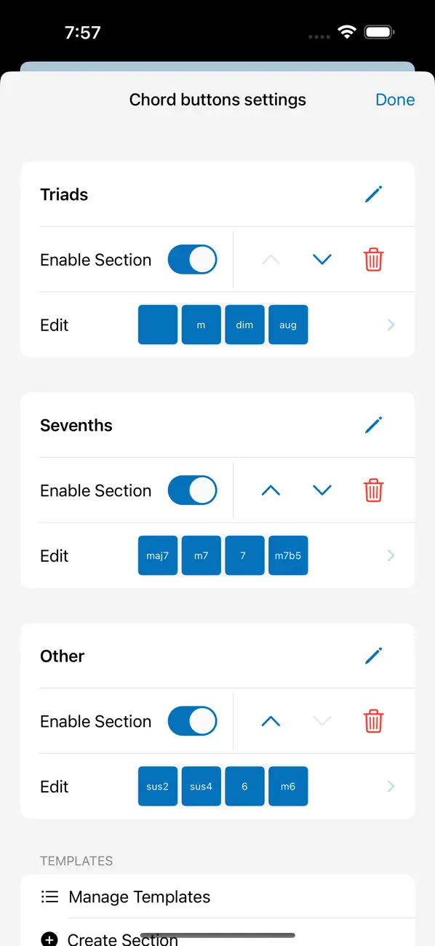Click the plus icon beside Create Section

click(49, 939)
